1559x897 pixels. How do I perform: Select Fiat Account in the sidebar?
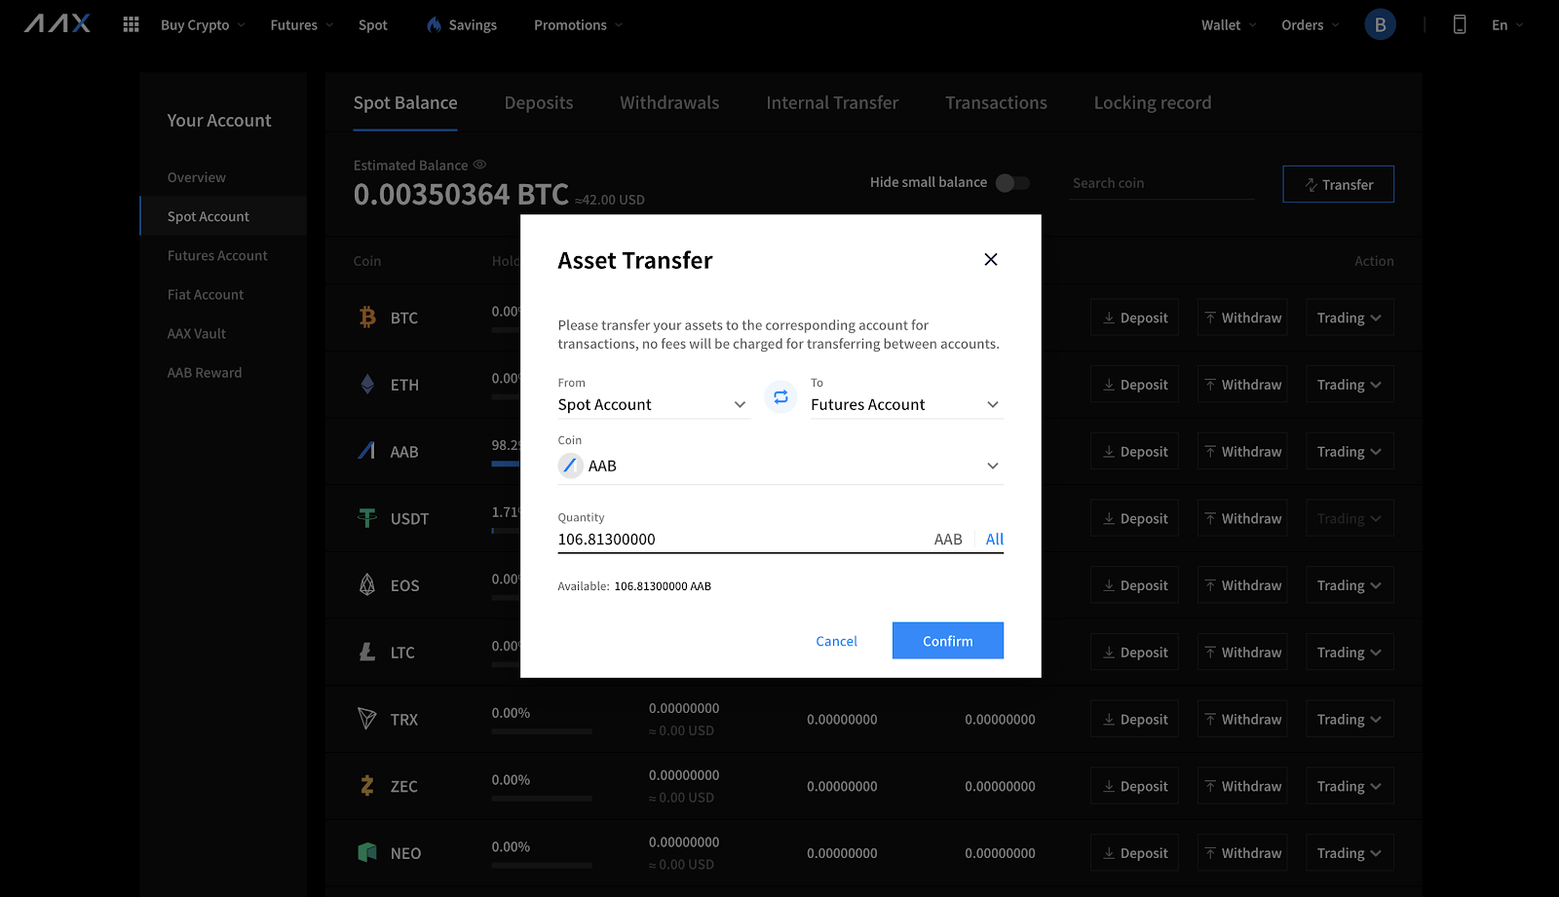click(x=206, y=294)
